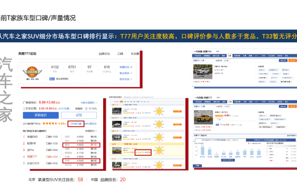Click the info icon beside 保值率

86,109
